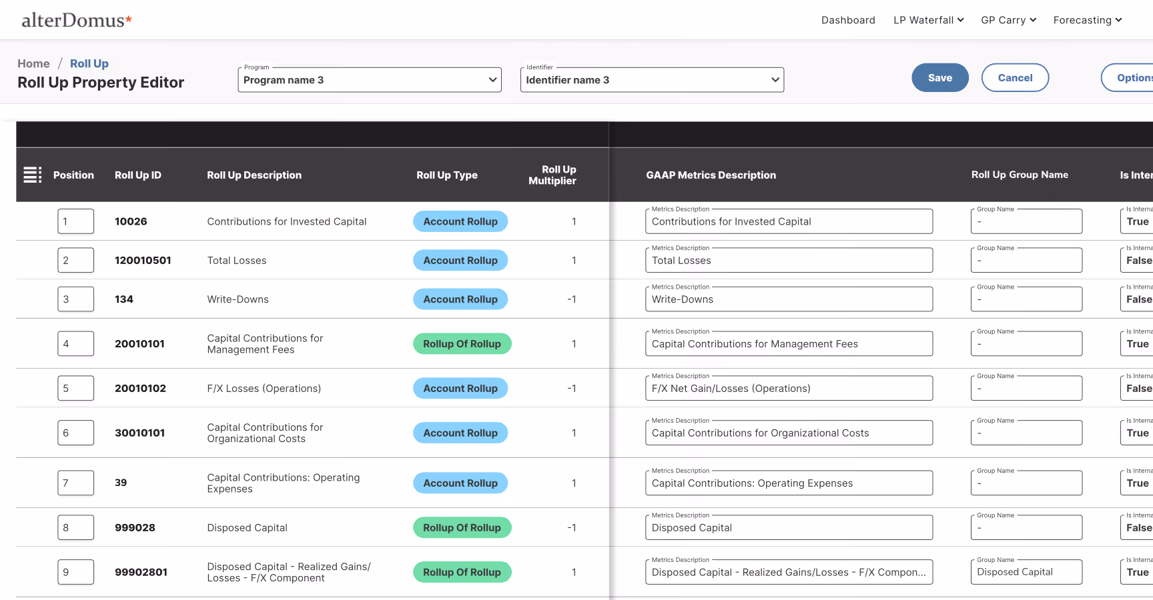Click Account Rollup badge for Roll Up ID 39
Image resolution: width=1153 pixels, height=600 pixels.
point(460,483)
